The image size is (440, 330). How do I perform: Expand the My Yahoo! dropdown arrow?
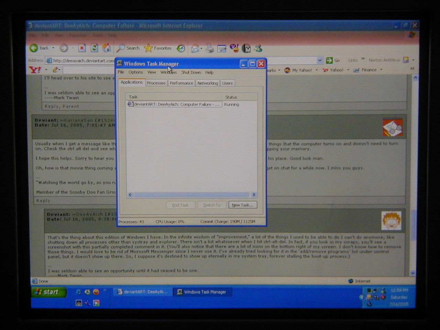317,70
